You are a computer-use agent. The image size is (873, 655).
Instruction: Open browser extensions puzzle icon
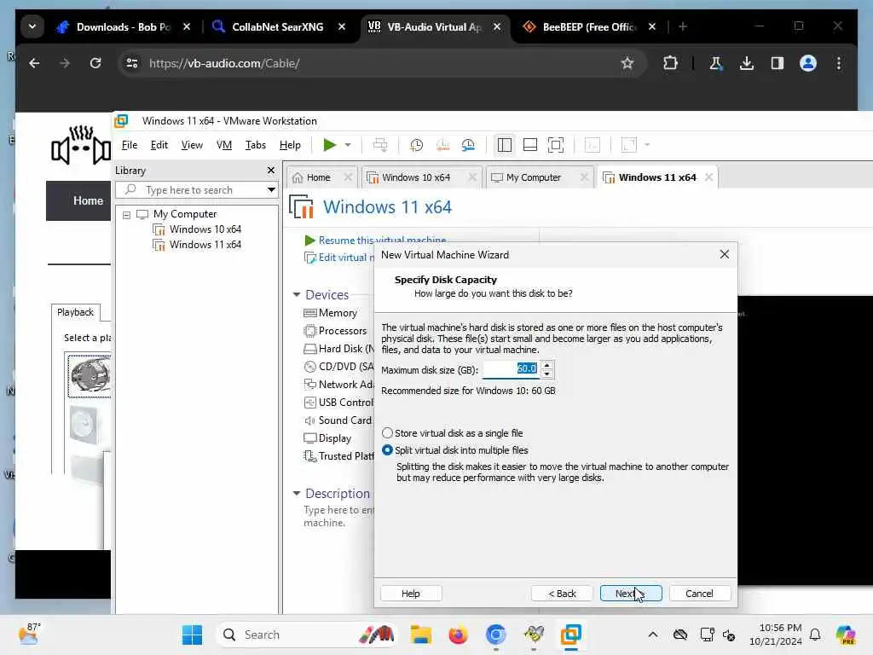[670, 63]
